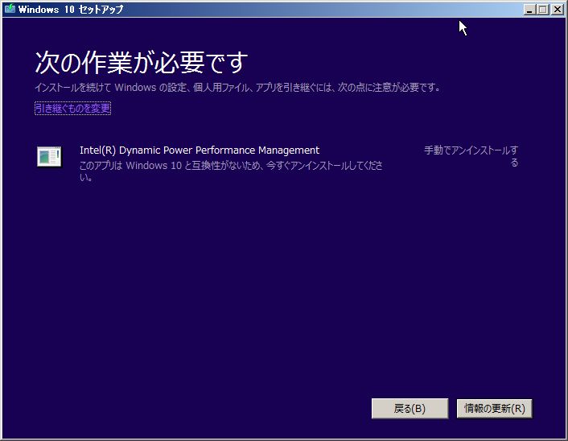Click the インストールを続けて instruction sentence
The image size is (568, 441).
point(237,88)
